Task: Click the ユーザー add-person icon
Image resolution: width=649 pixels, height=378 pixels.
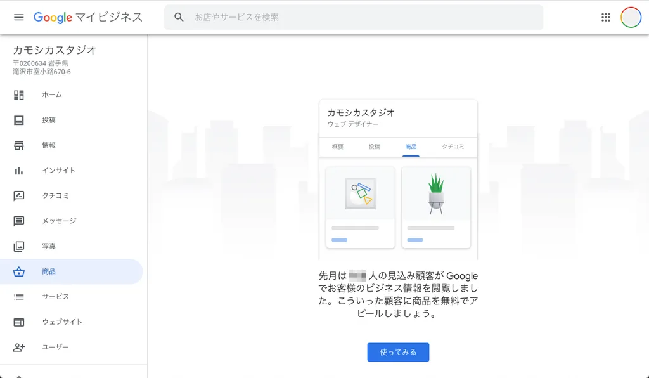Action: coord(18,348)
